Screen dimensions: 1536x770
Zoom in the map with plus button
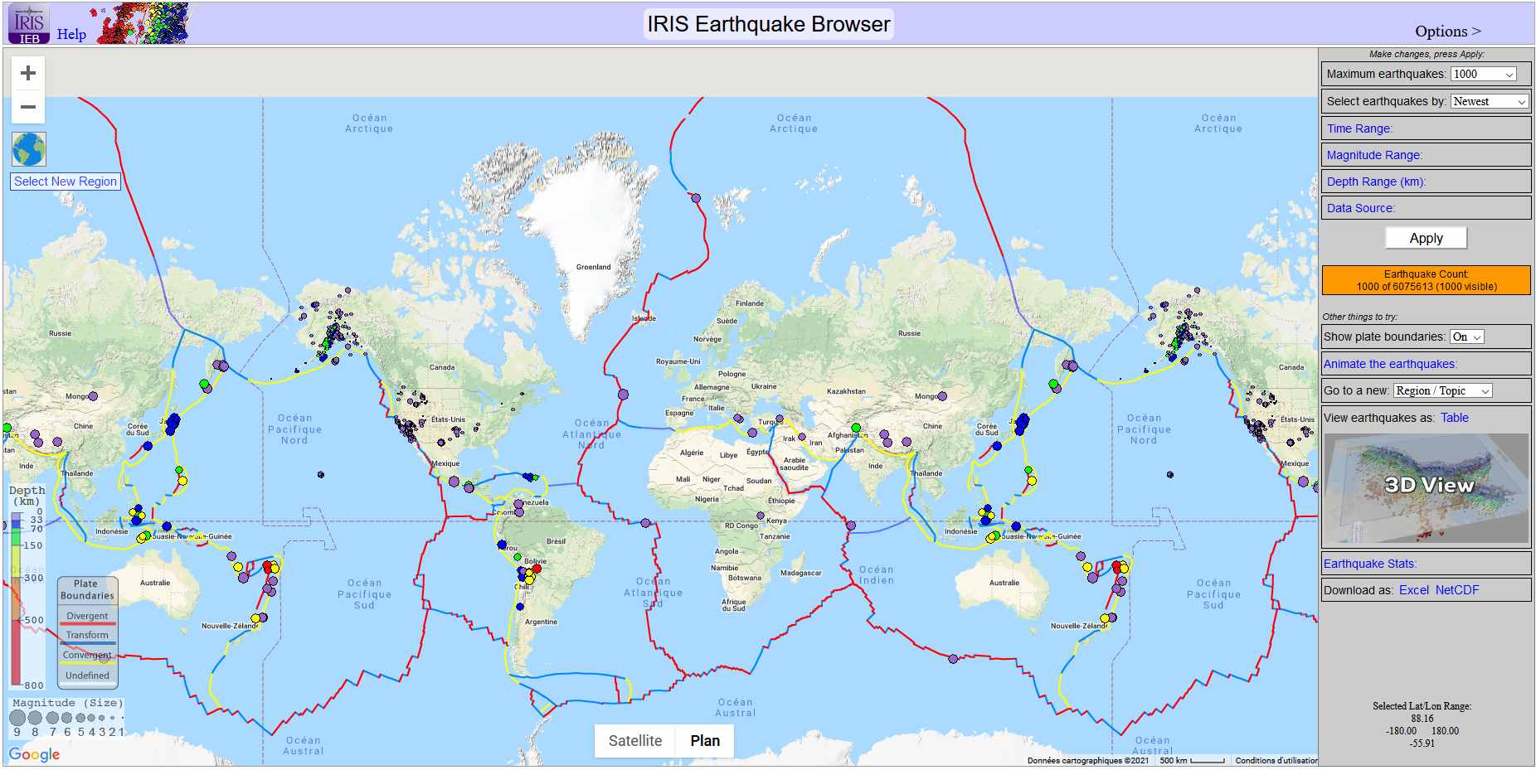tap(28, 73)
